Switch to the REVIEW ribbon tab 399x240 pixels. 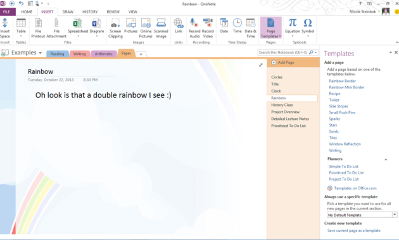click(x=113, y=11)
